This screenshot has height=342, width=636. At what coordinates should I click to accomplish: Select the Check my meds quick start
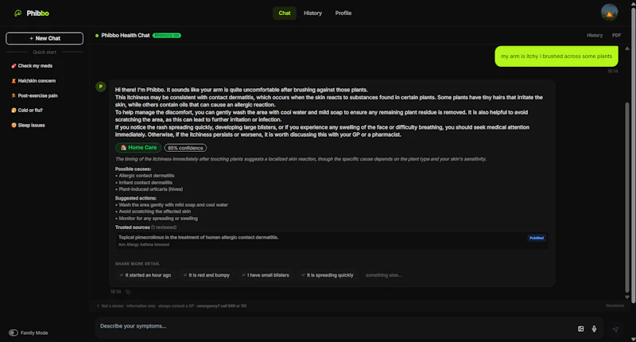32,66
